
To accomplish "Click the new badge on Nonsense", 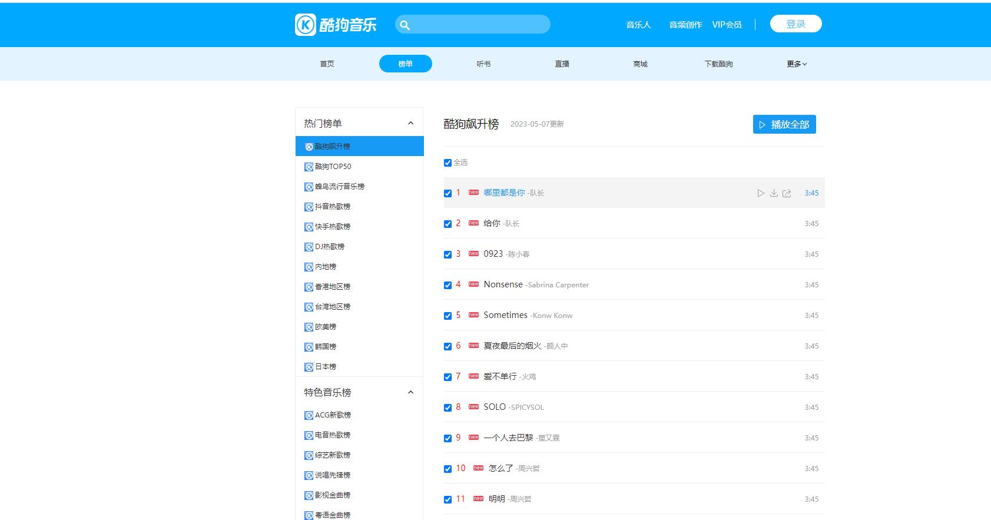I will pos(473,284).
